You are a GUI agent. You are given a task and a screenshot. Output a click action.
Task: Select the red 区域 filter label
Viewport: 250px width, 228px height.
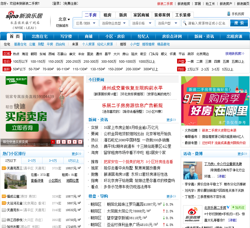7,54
